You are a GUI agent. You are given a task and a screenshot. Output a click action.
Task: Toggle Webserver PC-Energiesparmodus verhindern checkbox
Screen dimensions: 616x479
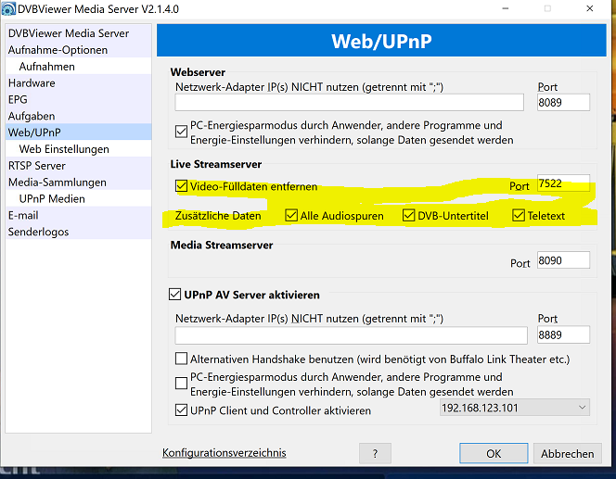(181, 132)
